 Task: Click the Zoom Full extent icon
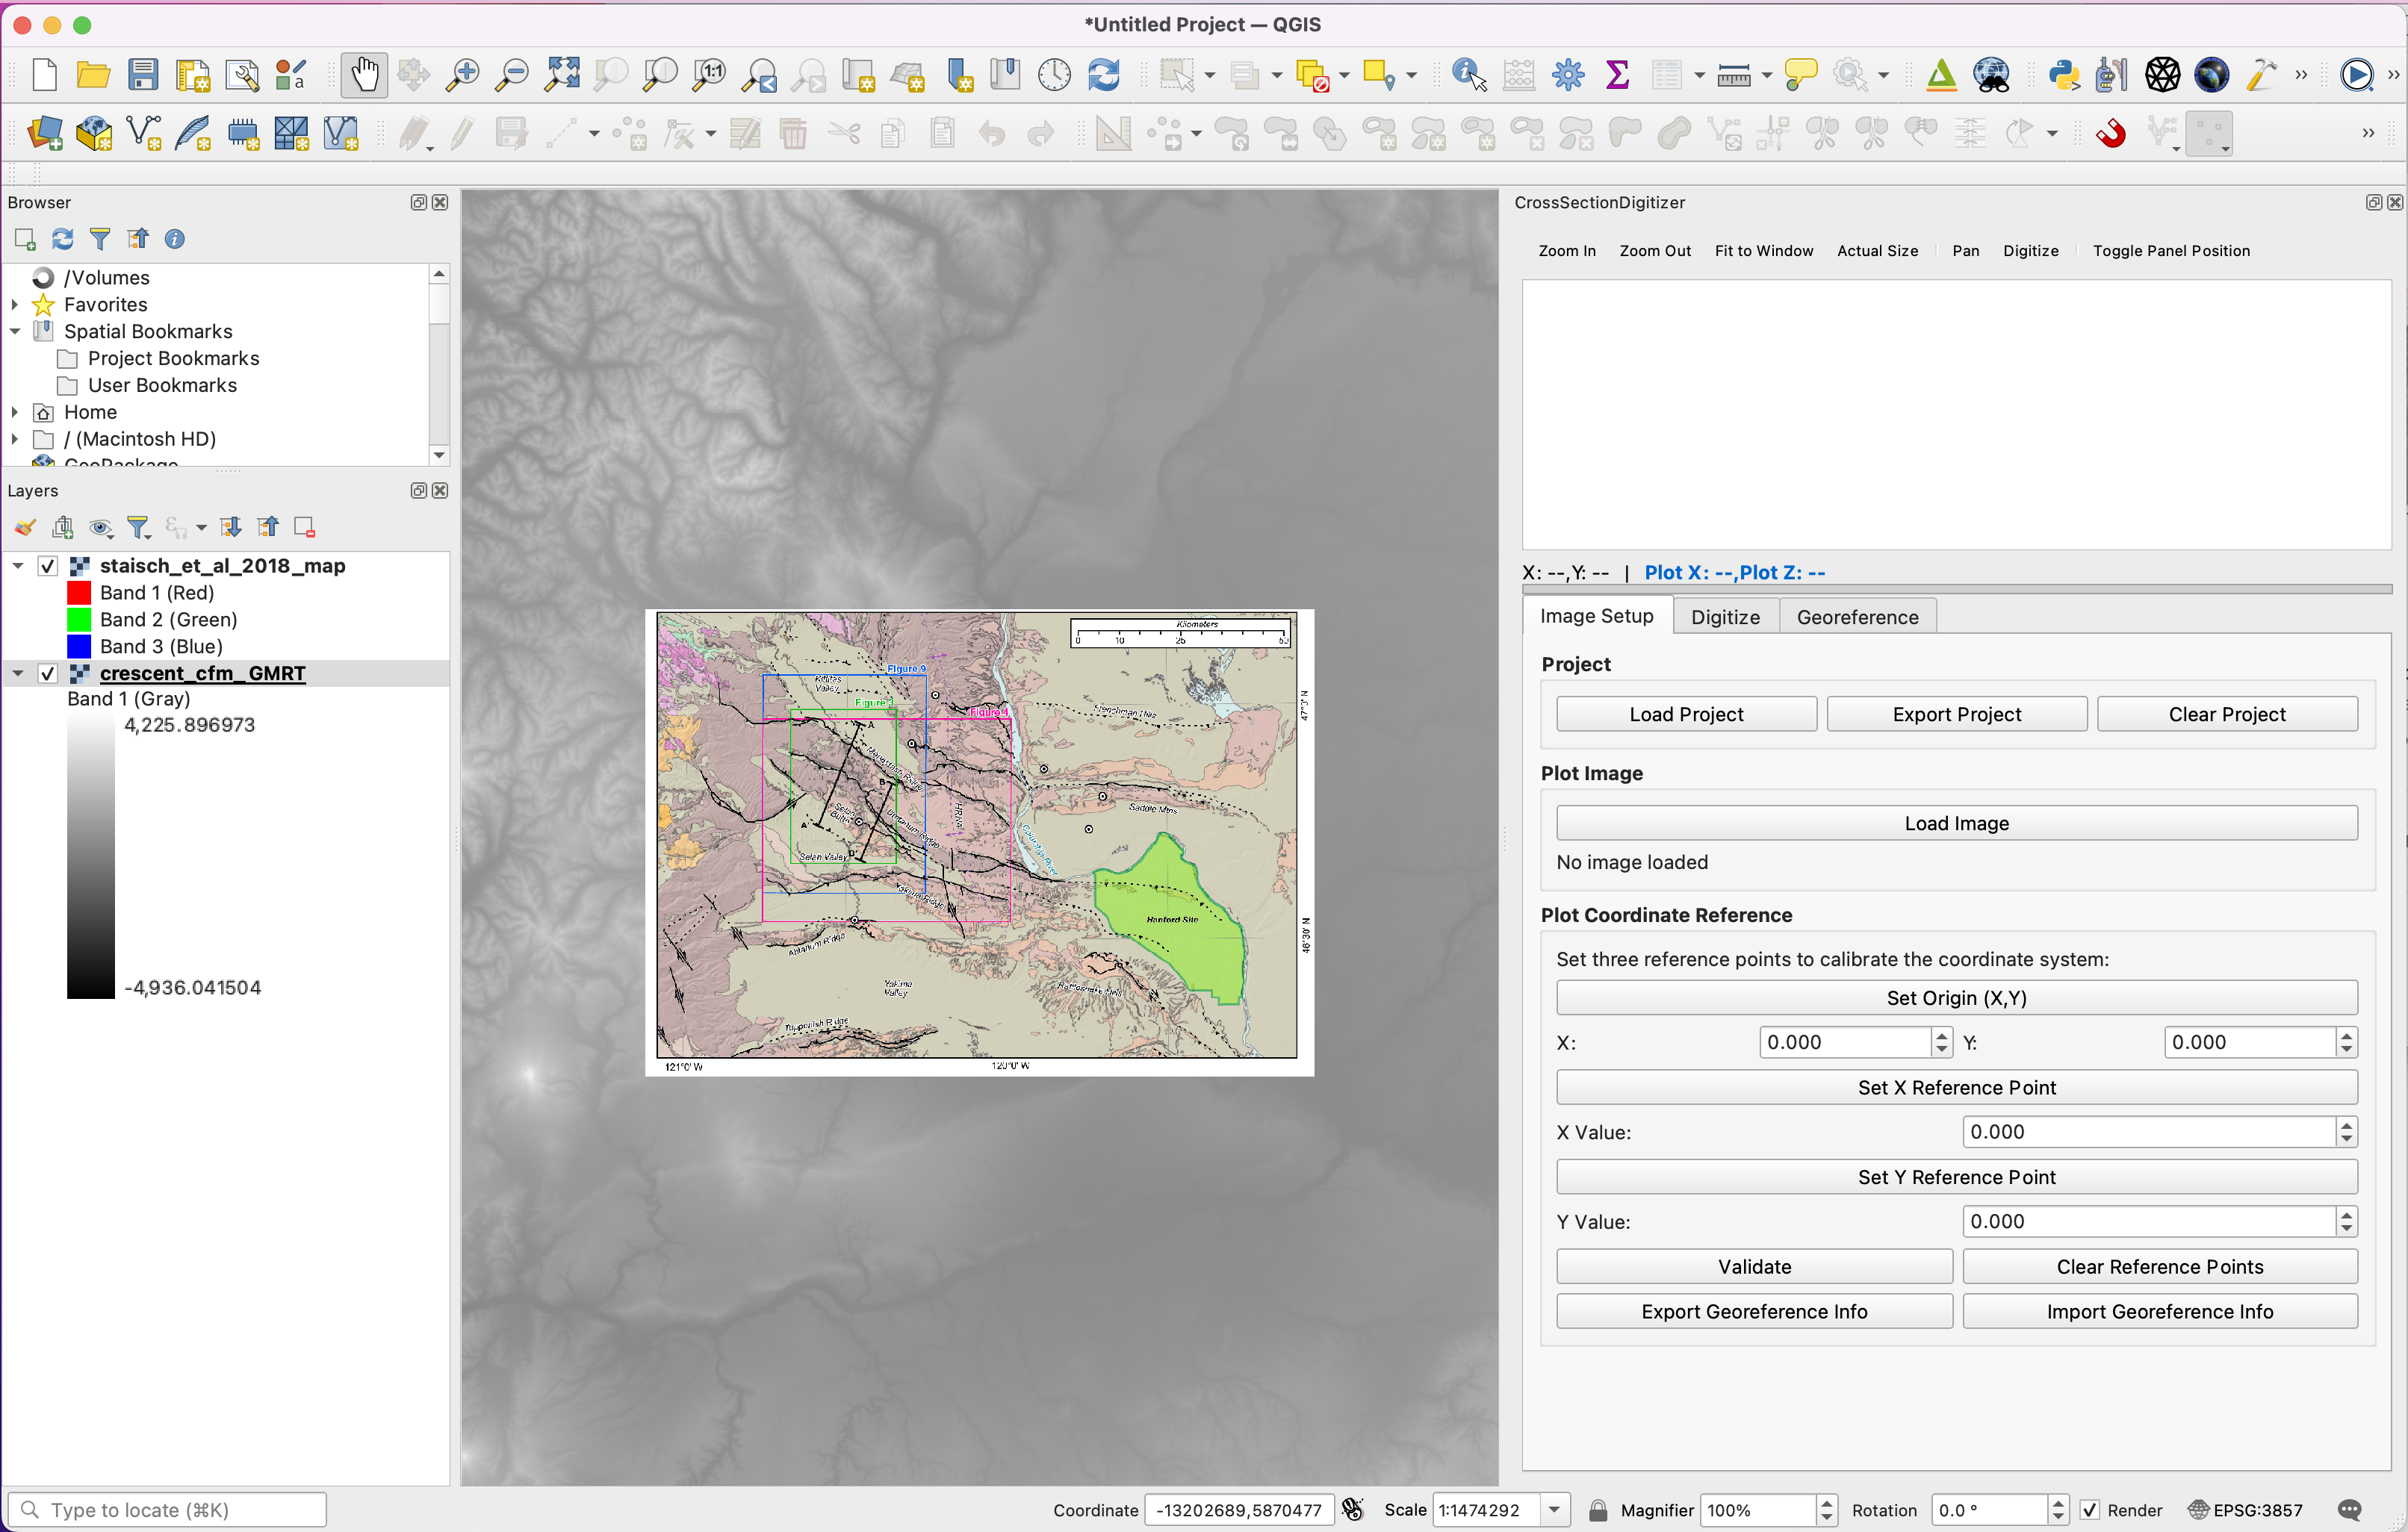point(562,75)
